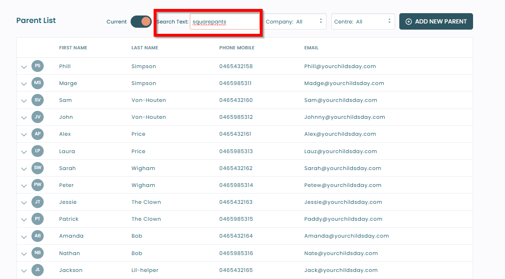Expand Jackson Lil-helper's row chevron

point(24,271)
